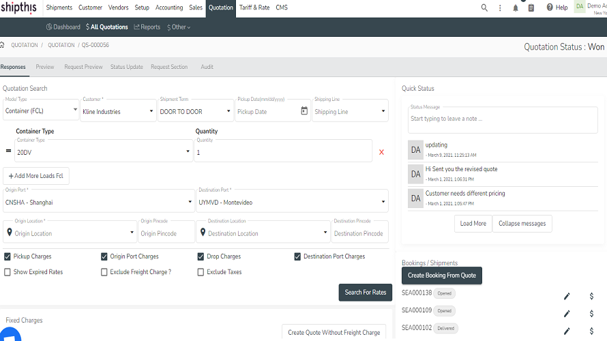Switch to the Audit tab

207,67
